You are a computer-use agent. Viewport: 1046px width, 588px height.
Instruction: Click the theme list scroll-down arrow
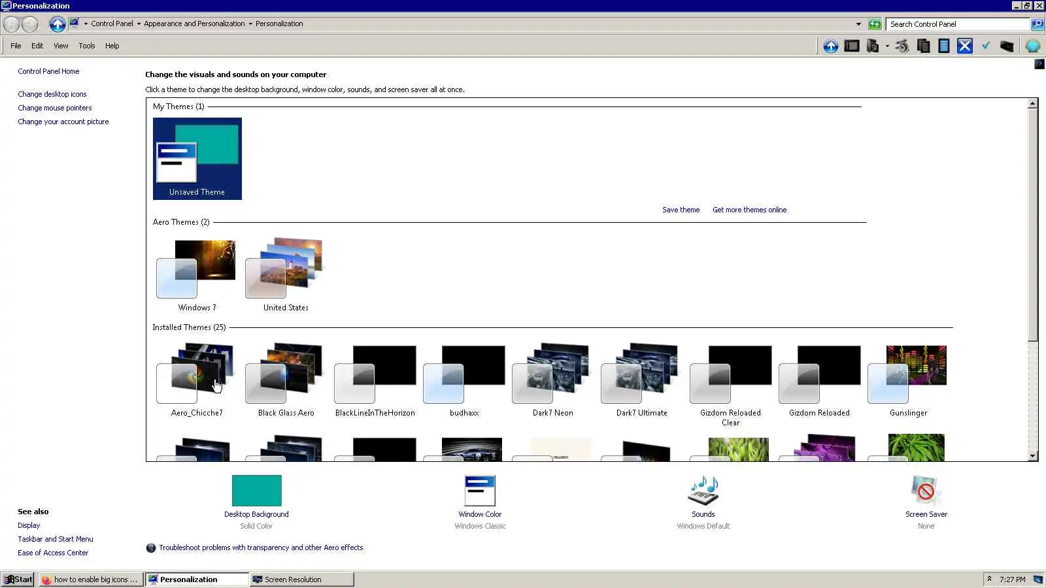pos(1033,456)
